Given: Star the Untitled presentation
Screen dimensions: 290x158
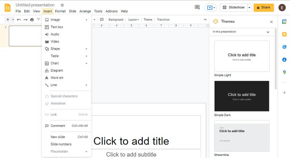Looking at the screenshot, I should tap(62, 5).
